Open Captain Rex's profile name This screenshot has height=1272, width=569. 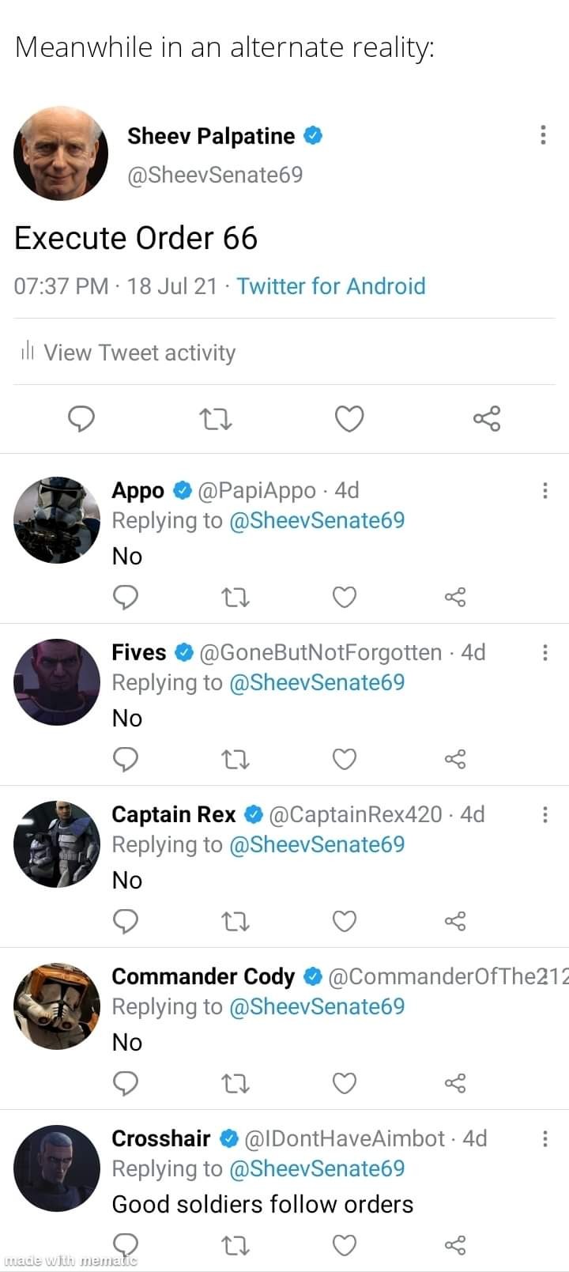point(174,815)
